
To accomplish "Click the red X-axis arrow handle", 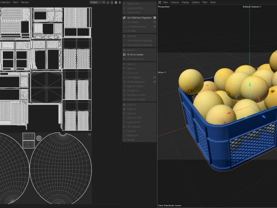I will [229, 113].
